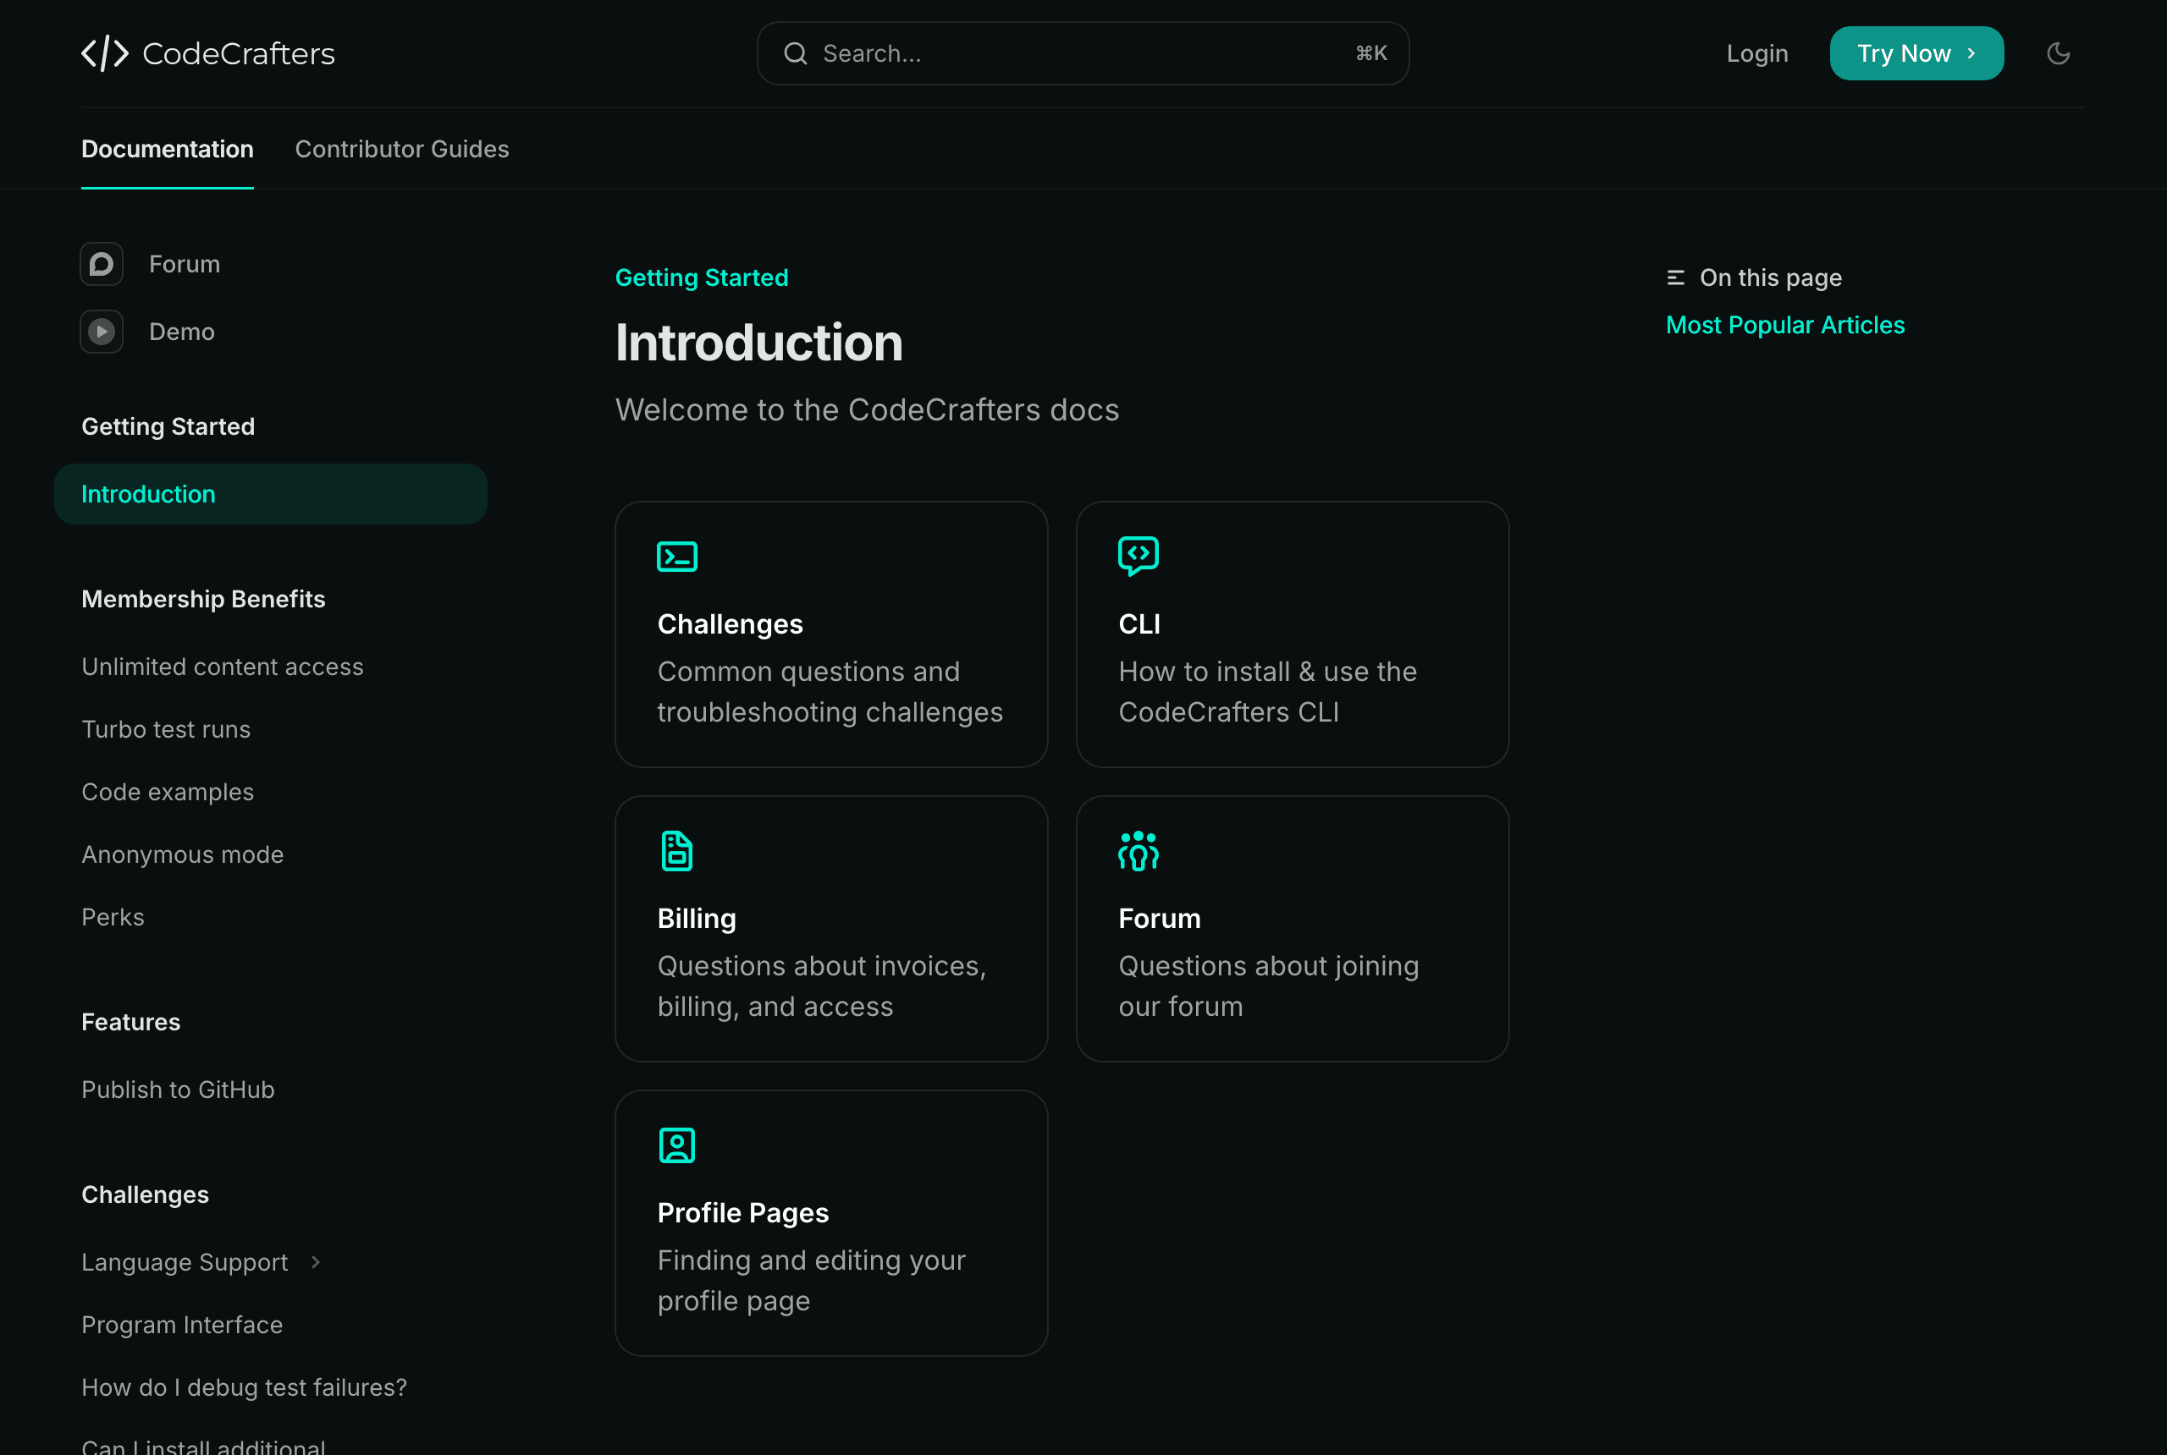
Task: Open Turbo test runs page
Action: 166,729
